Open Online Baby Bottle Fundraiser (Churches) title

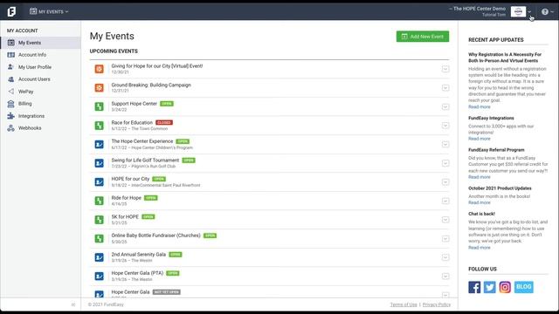[x=155, y=235]
